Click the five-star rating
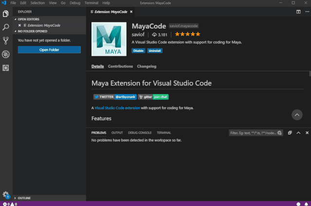Screen dimensions: 311x206 pyautogui.click(x=187, y=34)
